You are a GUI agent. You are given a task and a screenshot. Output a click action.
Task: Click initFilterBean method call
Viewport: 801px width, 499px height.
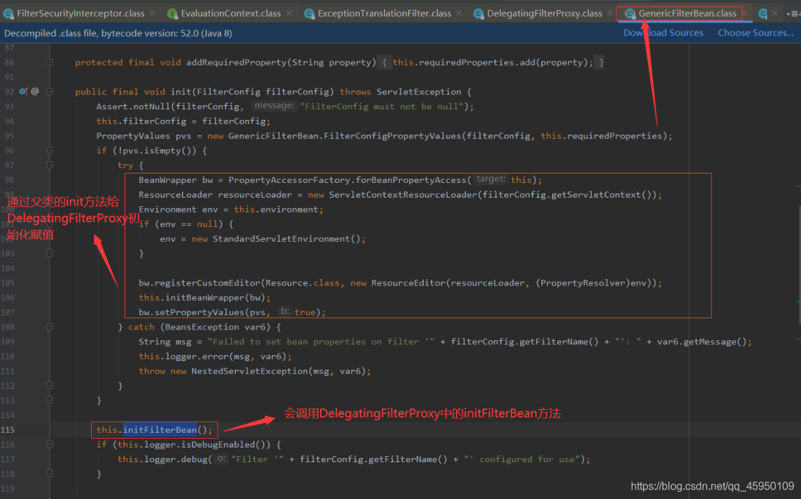pyautogui.click(x=159, y=430)
